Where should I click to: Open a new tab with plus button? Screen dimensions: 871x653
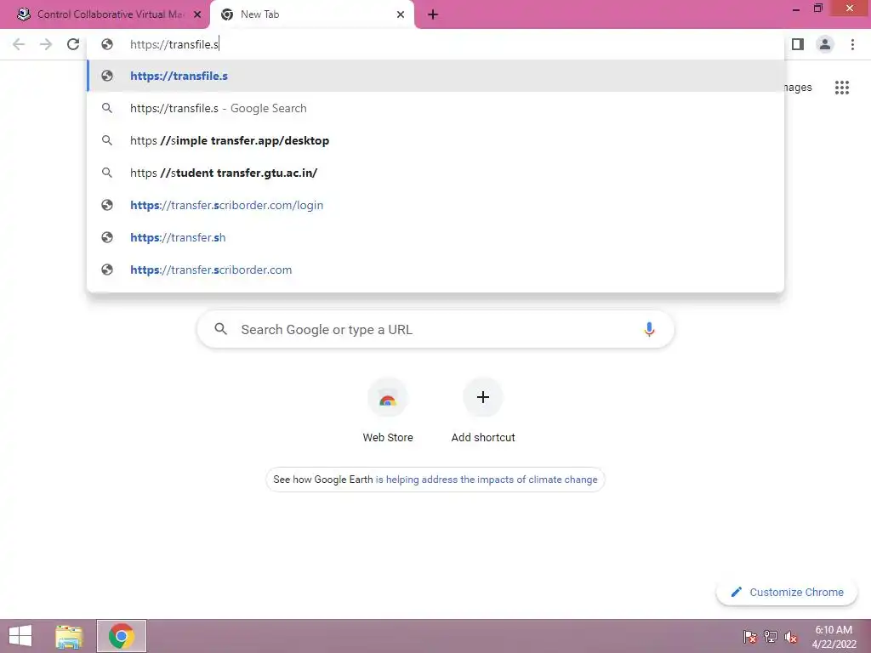pyautogui.click(x=433, y=14)
